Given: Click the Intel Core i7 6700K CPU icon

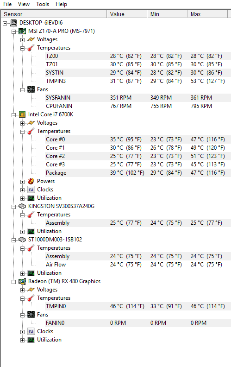Looking at the screenshot, I should [x=22, y=114].
